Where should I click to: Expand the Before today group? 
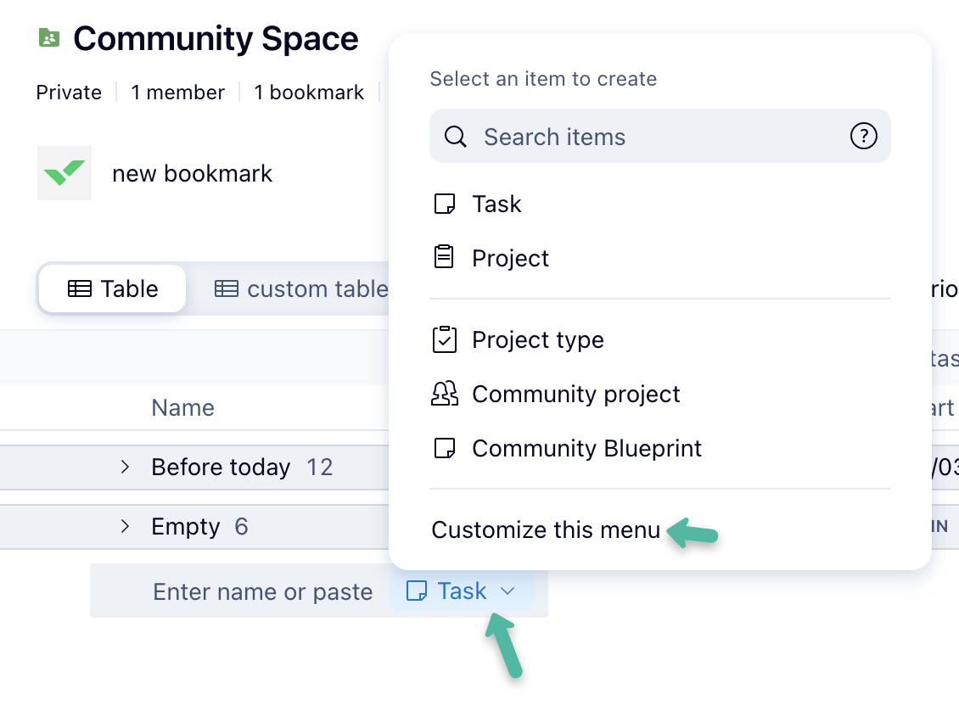tap(125, 467)
